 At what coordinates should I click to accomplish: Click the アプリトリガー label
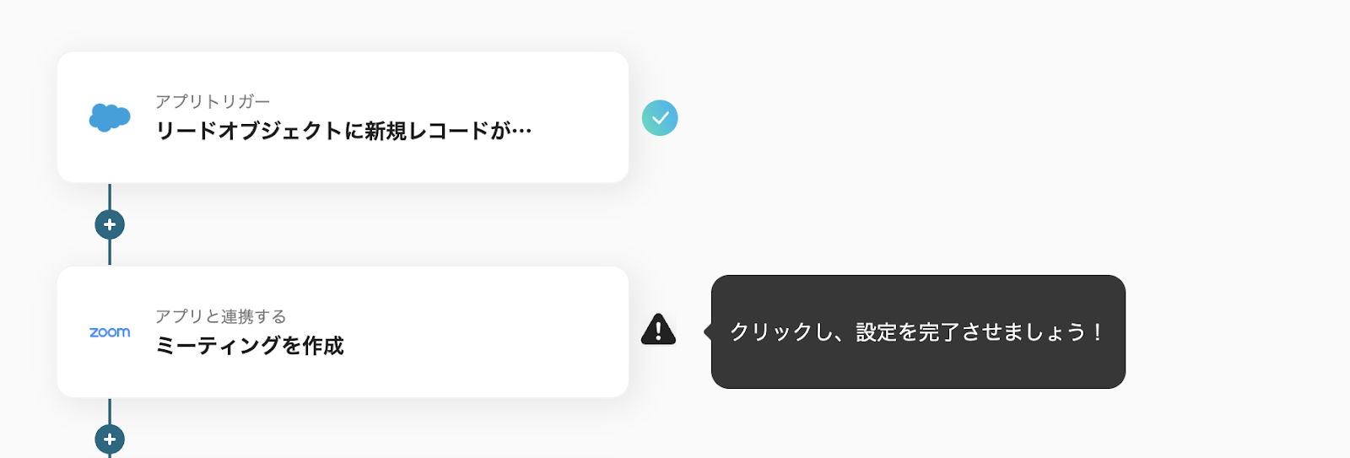tap(213, 101)
